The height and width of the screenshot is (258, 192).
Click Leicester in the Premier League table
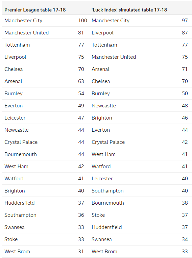(15, 118)
